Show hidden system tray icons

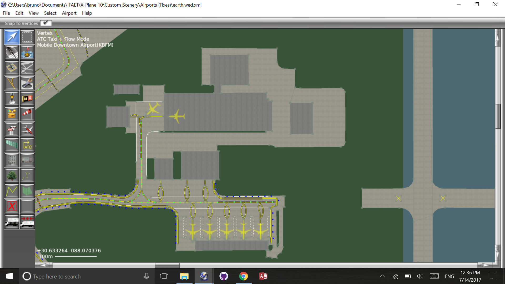[382, 276]
